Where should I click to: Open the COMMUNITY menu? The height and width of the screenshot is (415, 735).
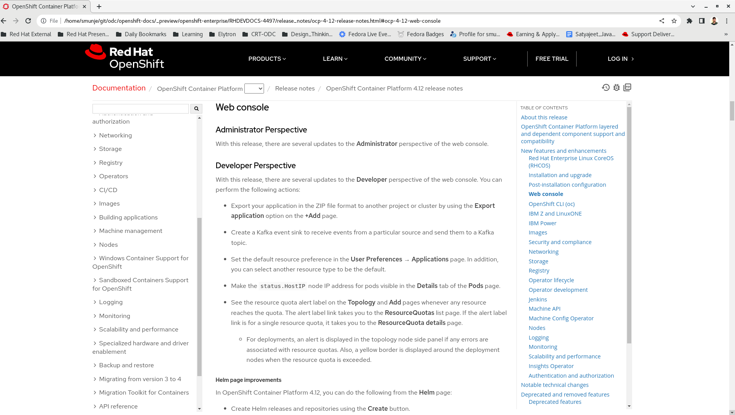click(405, 59)
